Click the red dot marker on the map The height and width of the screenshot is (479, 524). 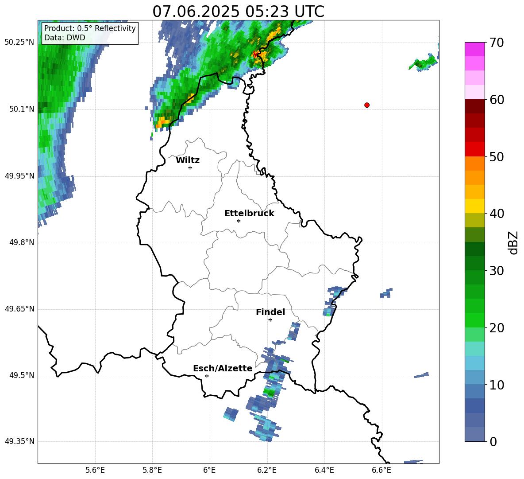367,105
